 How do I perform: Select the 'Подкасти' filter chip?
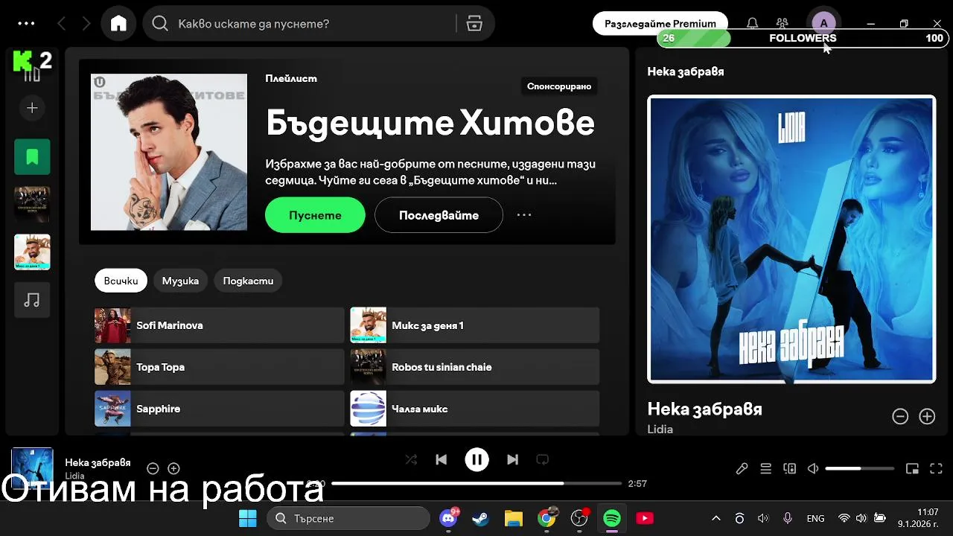(x=248, y=281)
